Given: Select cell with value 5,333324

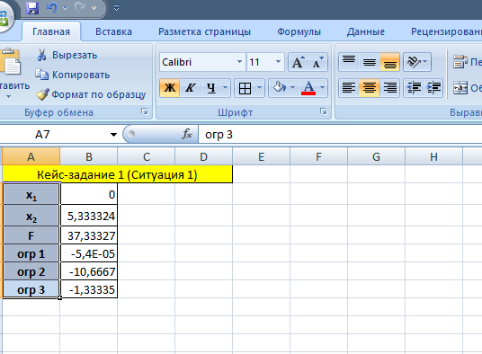Looking at the screenshot, I should (x=89, y=216).
